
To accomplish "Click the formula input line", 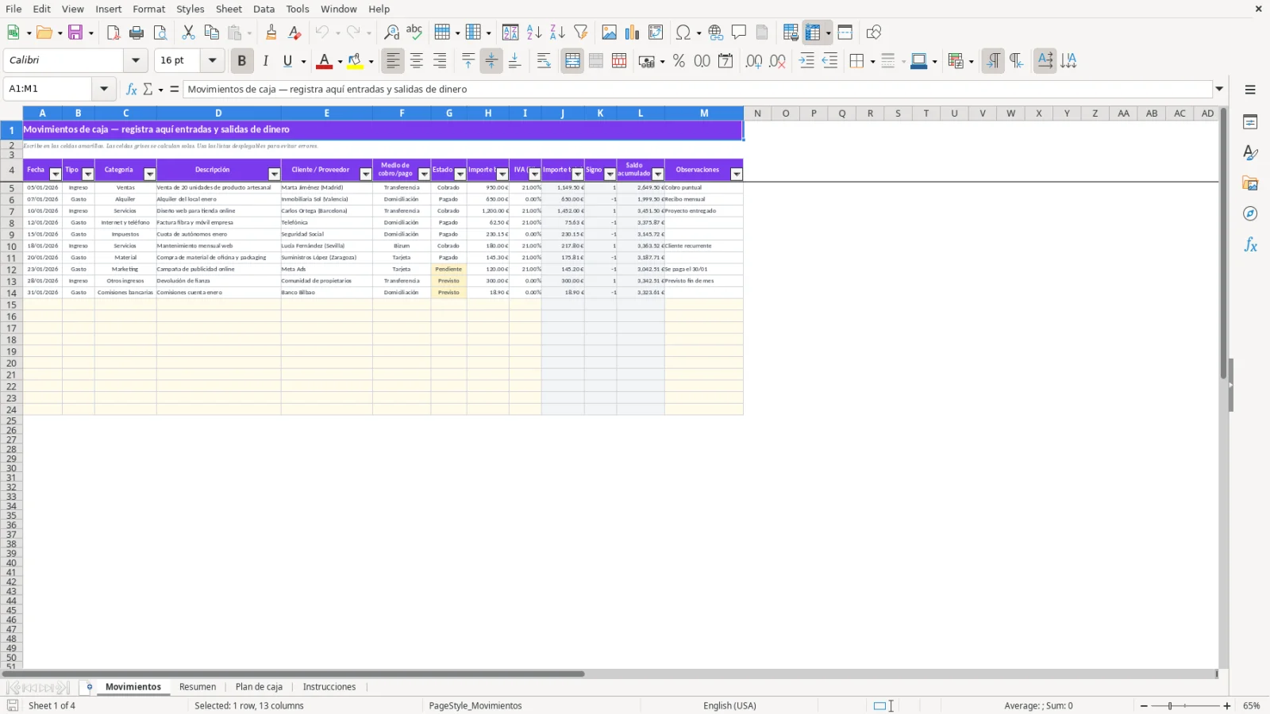I will [698, 89].
